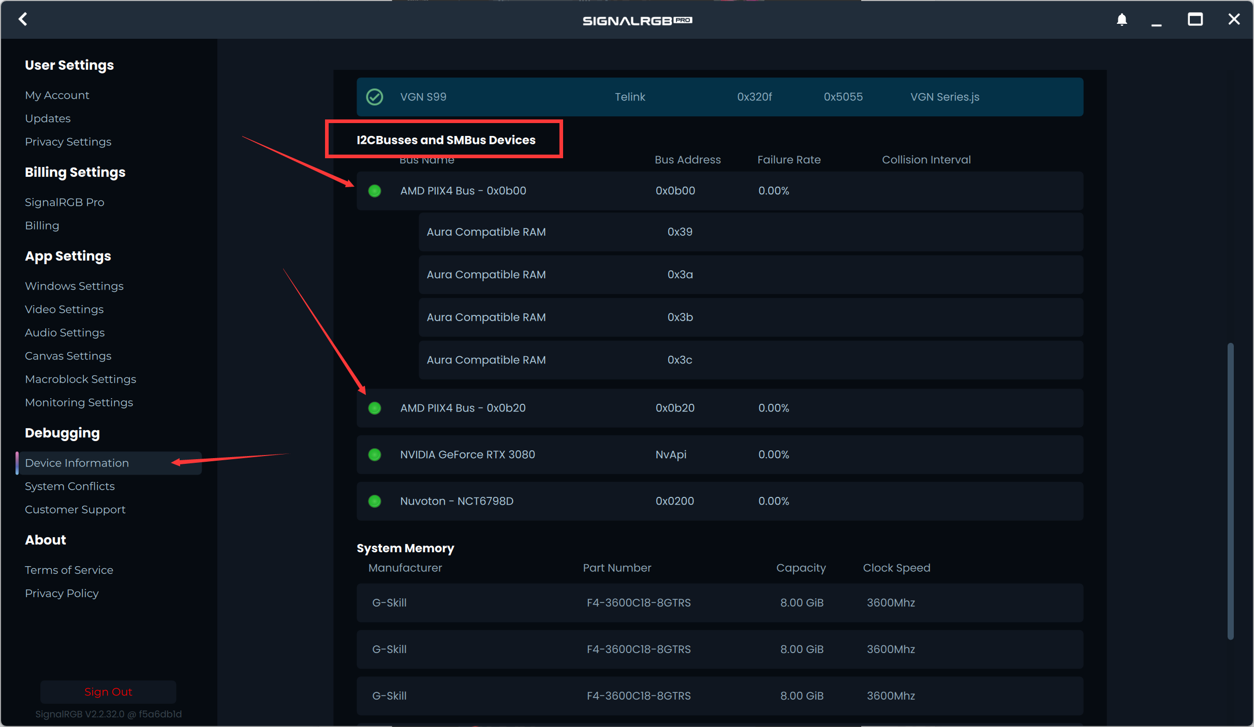Open the notifications bell
The width and height of the screenshot is (1254, 727).
pyautogui.click(x=1122, y=20)
